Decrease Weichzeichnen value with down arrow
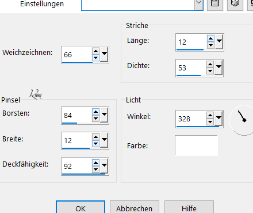The height and width of the screenshot is (213, 253). coord(95,58)
